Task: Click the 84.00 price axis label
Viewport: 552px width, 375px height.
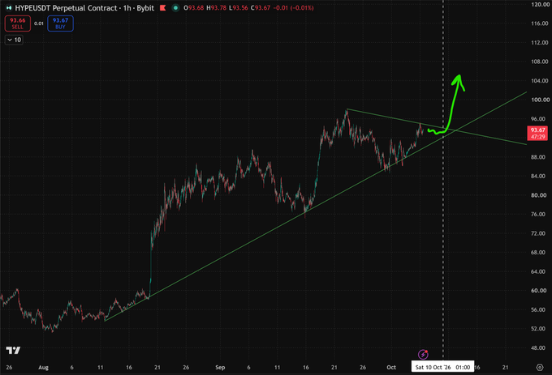Action: click(539, 176)
